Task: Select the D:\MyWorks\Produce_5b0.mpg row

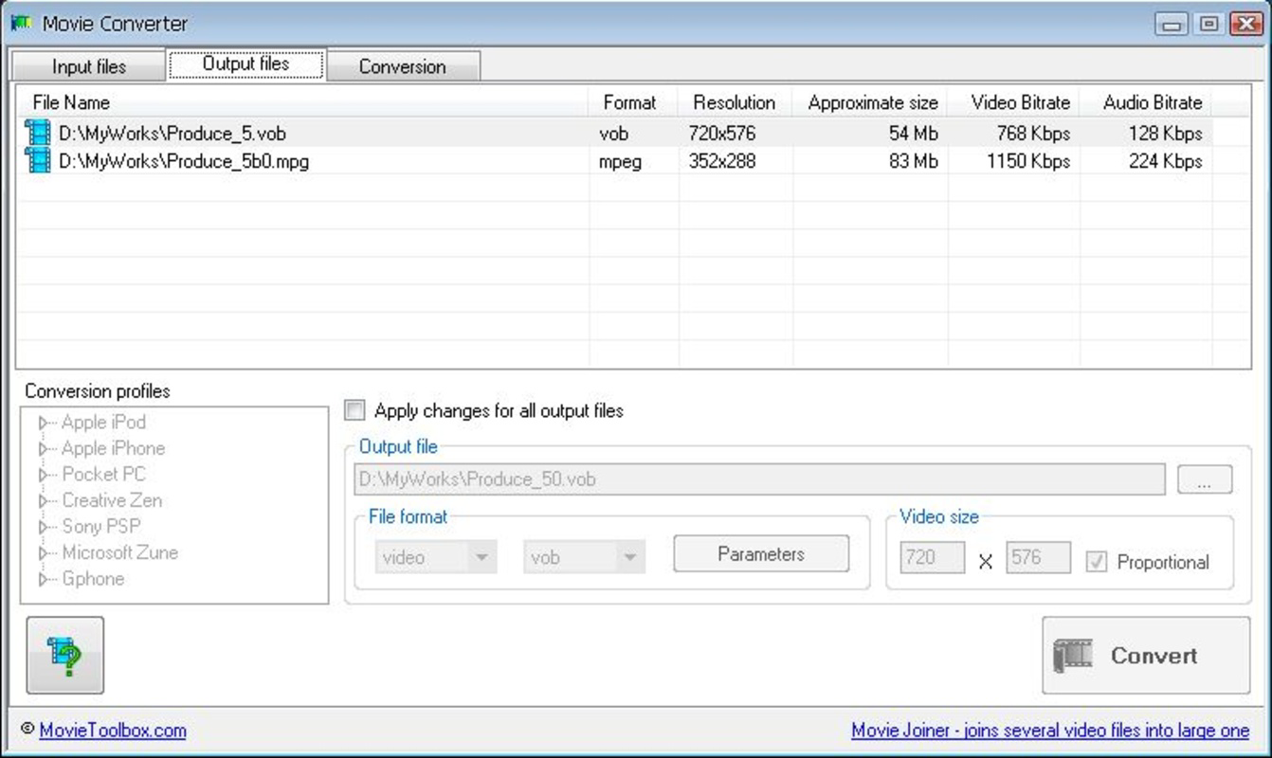Action: click(614, 161)
